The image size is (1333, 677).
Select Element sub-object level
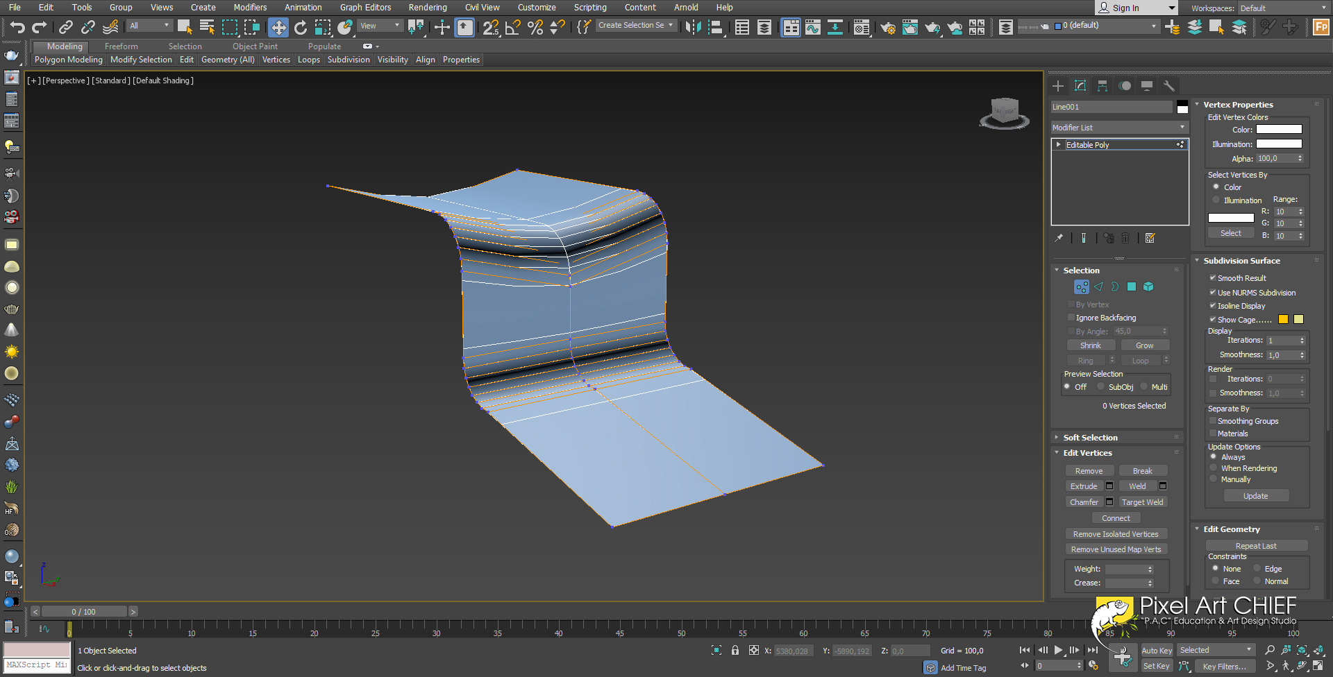pyautogui.click(x=1148, y=286)
